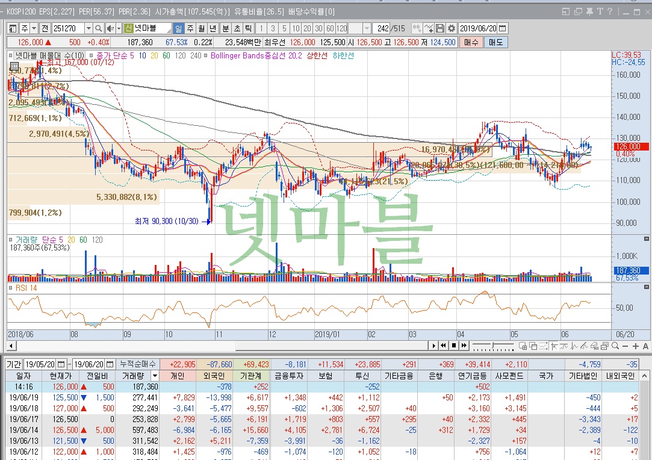The height and width of the screenshot is (460, 652).
Task: Click the pin window icon in title bar
Action: pyautogui.click(x=589, y=11)
